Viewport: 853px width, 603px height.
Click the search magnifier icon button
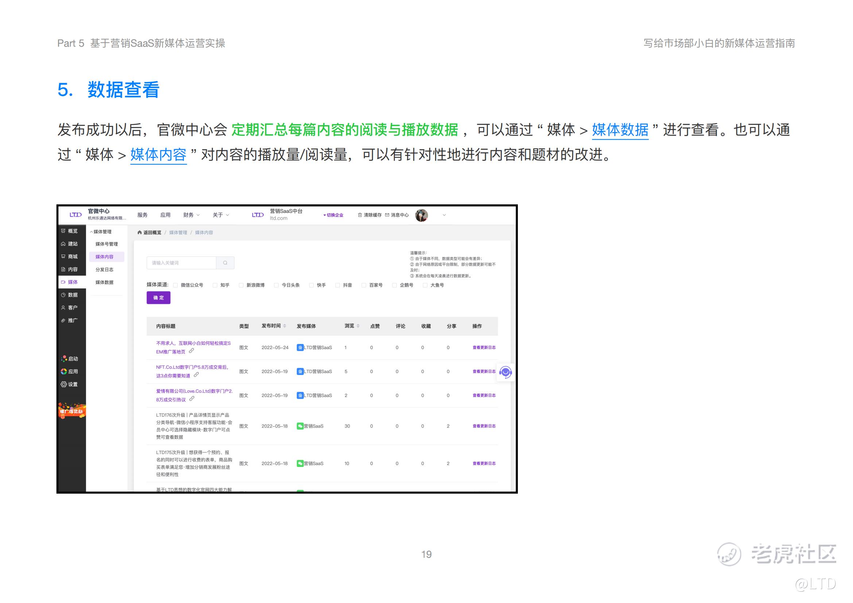coord(225,263)
